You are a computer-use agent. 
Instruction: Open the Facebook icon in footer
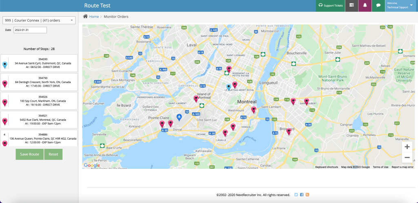point(302,195)
